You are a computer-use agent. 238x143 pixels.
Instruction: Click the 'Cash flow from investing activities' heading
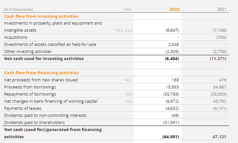[x=41, y=16]
